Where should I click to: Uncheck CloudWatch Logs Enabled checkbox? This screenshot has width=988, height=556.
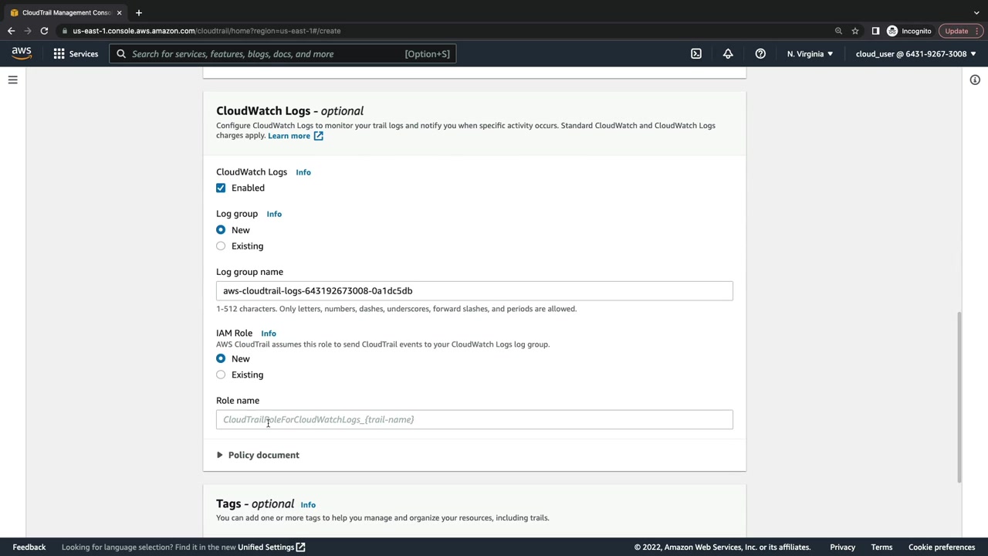[x=221, y=188]
